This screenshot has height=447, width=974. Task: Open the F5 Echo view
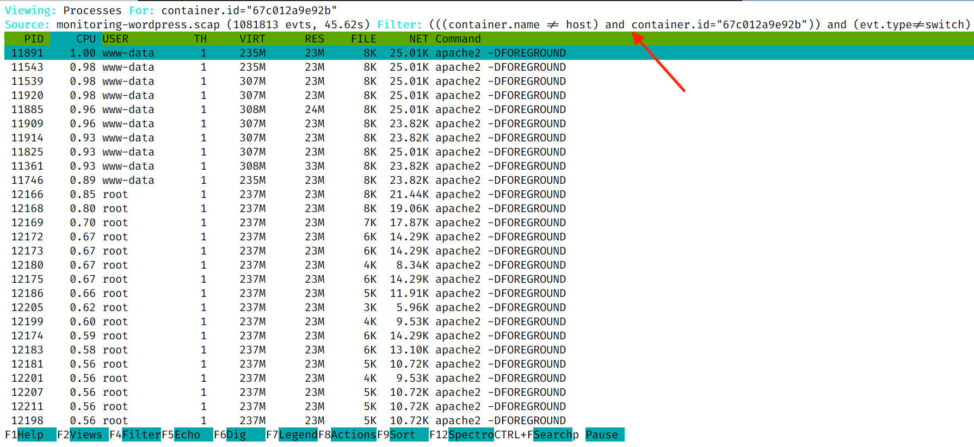coord(187,434)
